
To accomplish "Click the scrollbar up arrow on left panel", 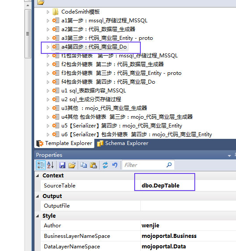I will click(28, 5).
